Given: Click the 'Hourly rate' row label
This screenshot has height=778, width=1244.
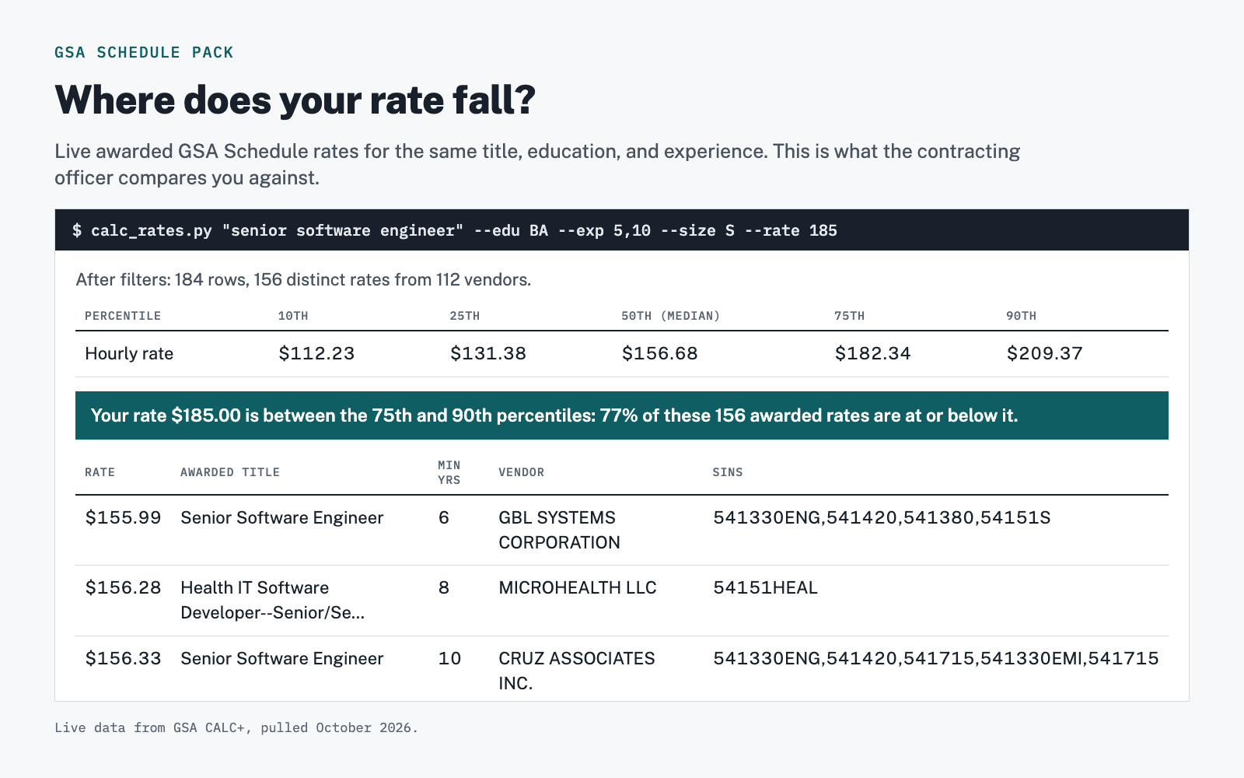Looking at the screenshot, I should point(129,353).
